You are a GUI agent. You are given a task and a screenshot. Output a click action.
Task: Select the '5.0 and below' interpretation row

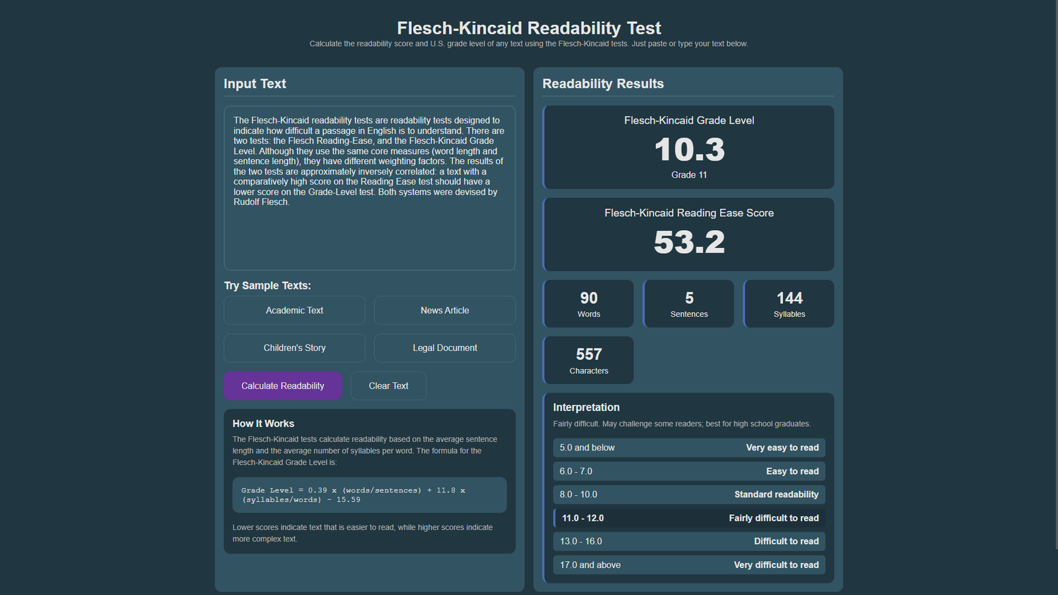(x=689, y=448)
